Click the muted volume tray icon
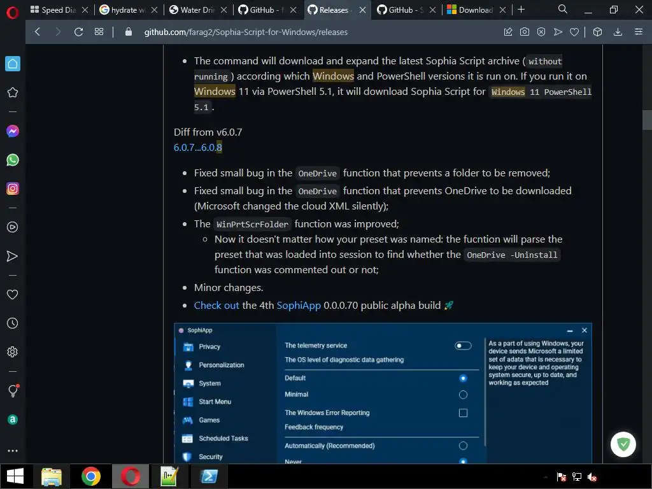Screen dimensions: 652x489 [592, 477]
